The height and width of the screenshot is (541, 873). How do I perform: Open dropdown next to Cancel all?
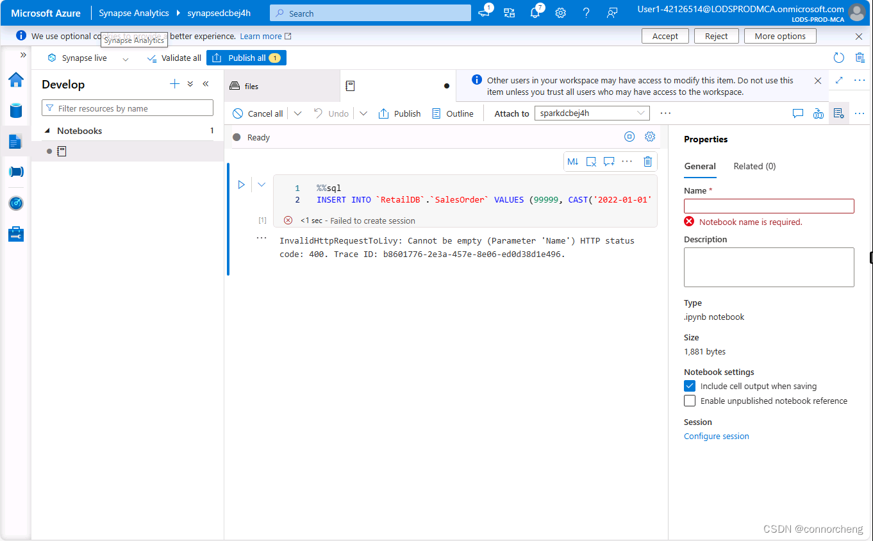297,113
